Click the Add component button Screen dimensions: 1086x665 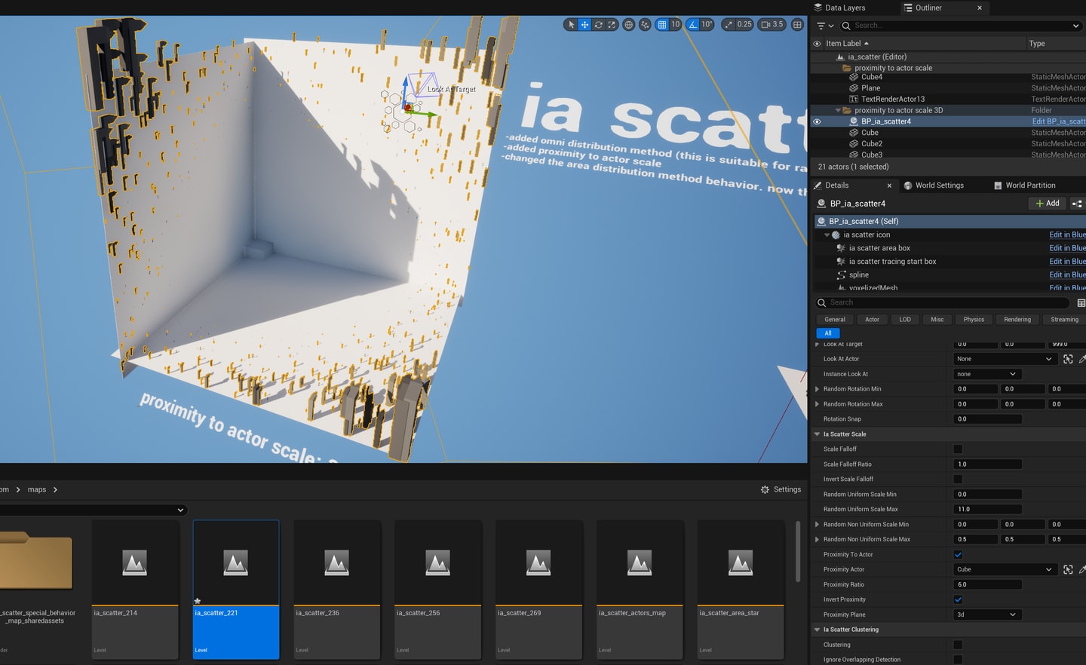coord(1047,204)
